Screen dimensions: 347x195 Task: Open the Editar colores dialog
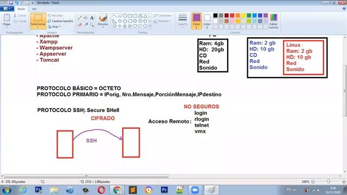274,21
